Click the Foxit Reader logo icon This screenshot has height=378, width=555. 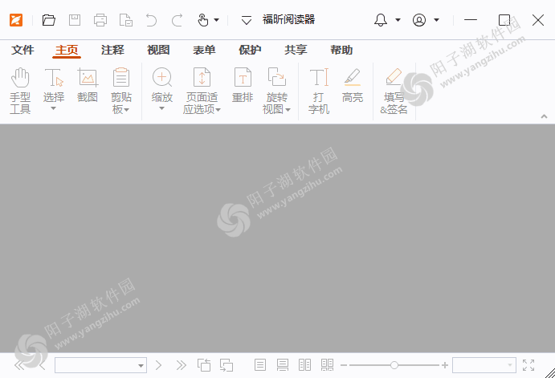(x=16, y=20)
